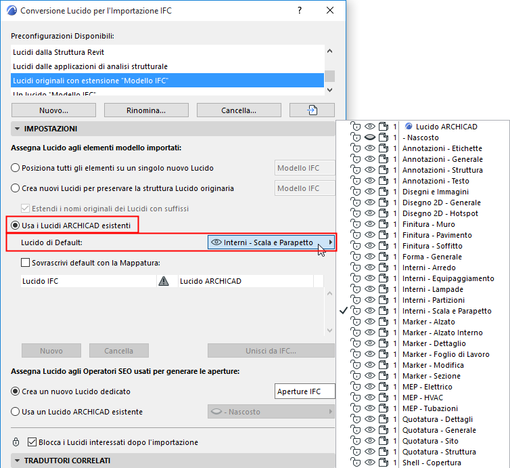The image size is (510, 468).
Task: Click lock icon of Marker - Alzato row
Action: 356,322
